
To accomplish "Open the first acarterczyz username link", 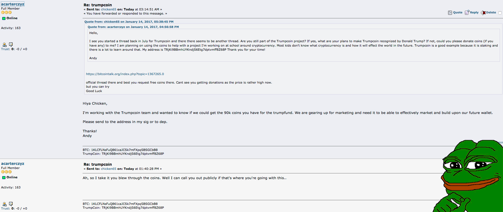I will click(13, 4).
